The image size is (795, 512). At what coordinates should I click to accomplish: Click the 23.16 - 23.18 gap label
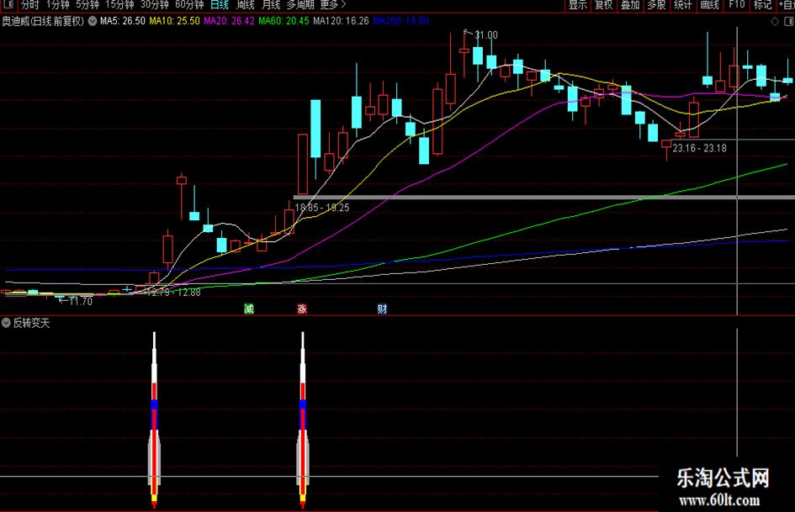[x=699, y=148]
